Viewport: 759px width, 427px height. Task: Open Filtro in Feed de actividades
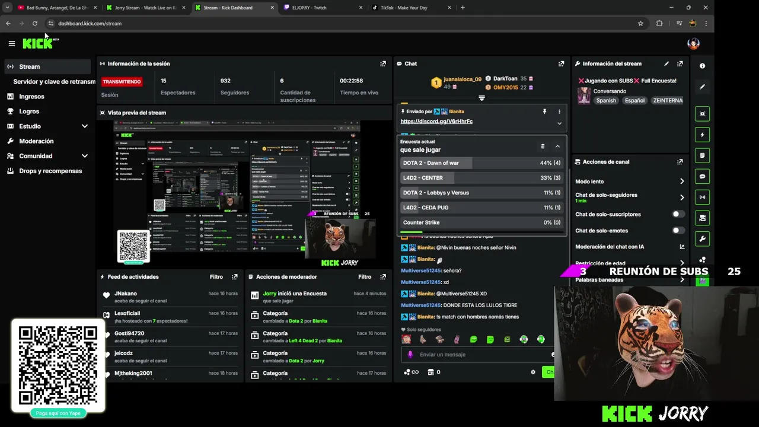tap(216, 276)
